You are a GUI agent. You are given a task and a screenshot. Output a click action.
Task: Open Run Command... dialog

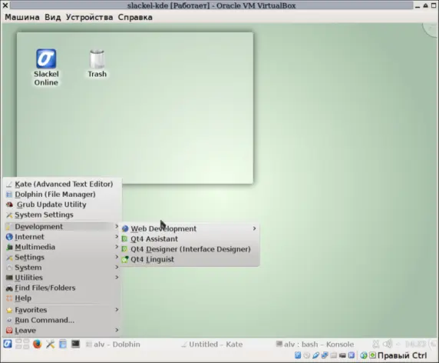(x=62, y=320)
